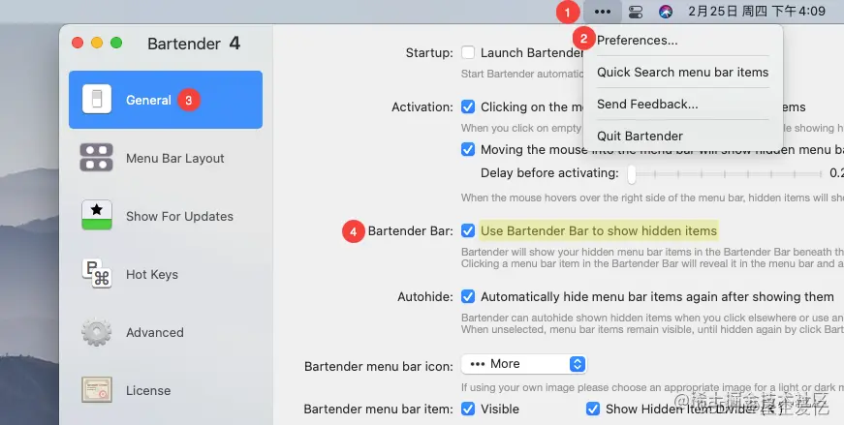Click the Advanced gear icon
844x425 pixels.
(x=97, y=332)
